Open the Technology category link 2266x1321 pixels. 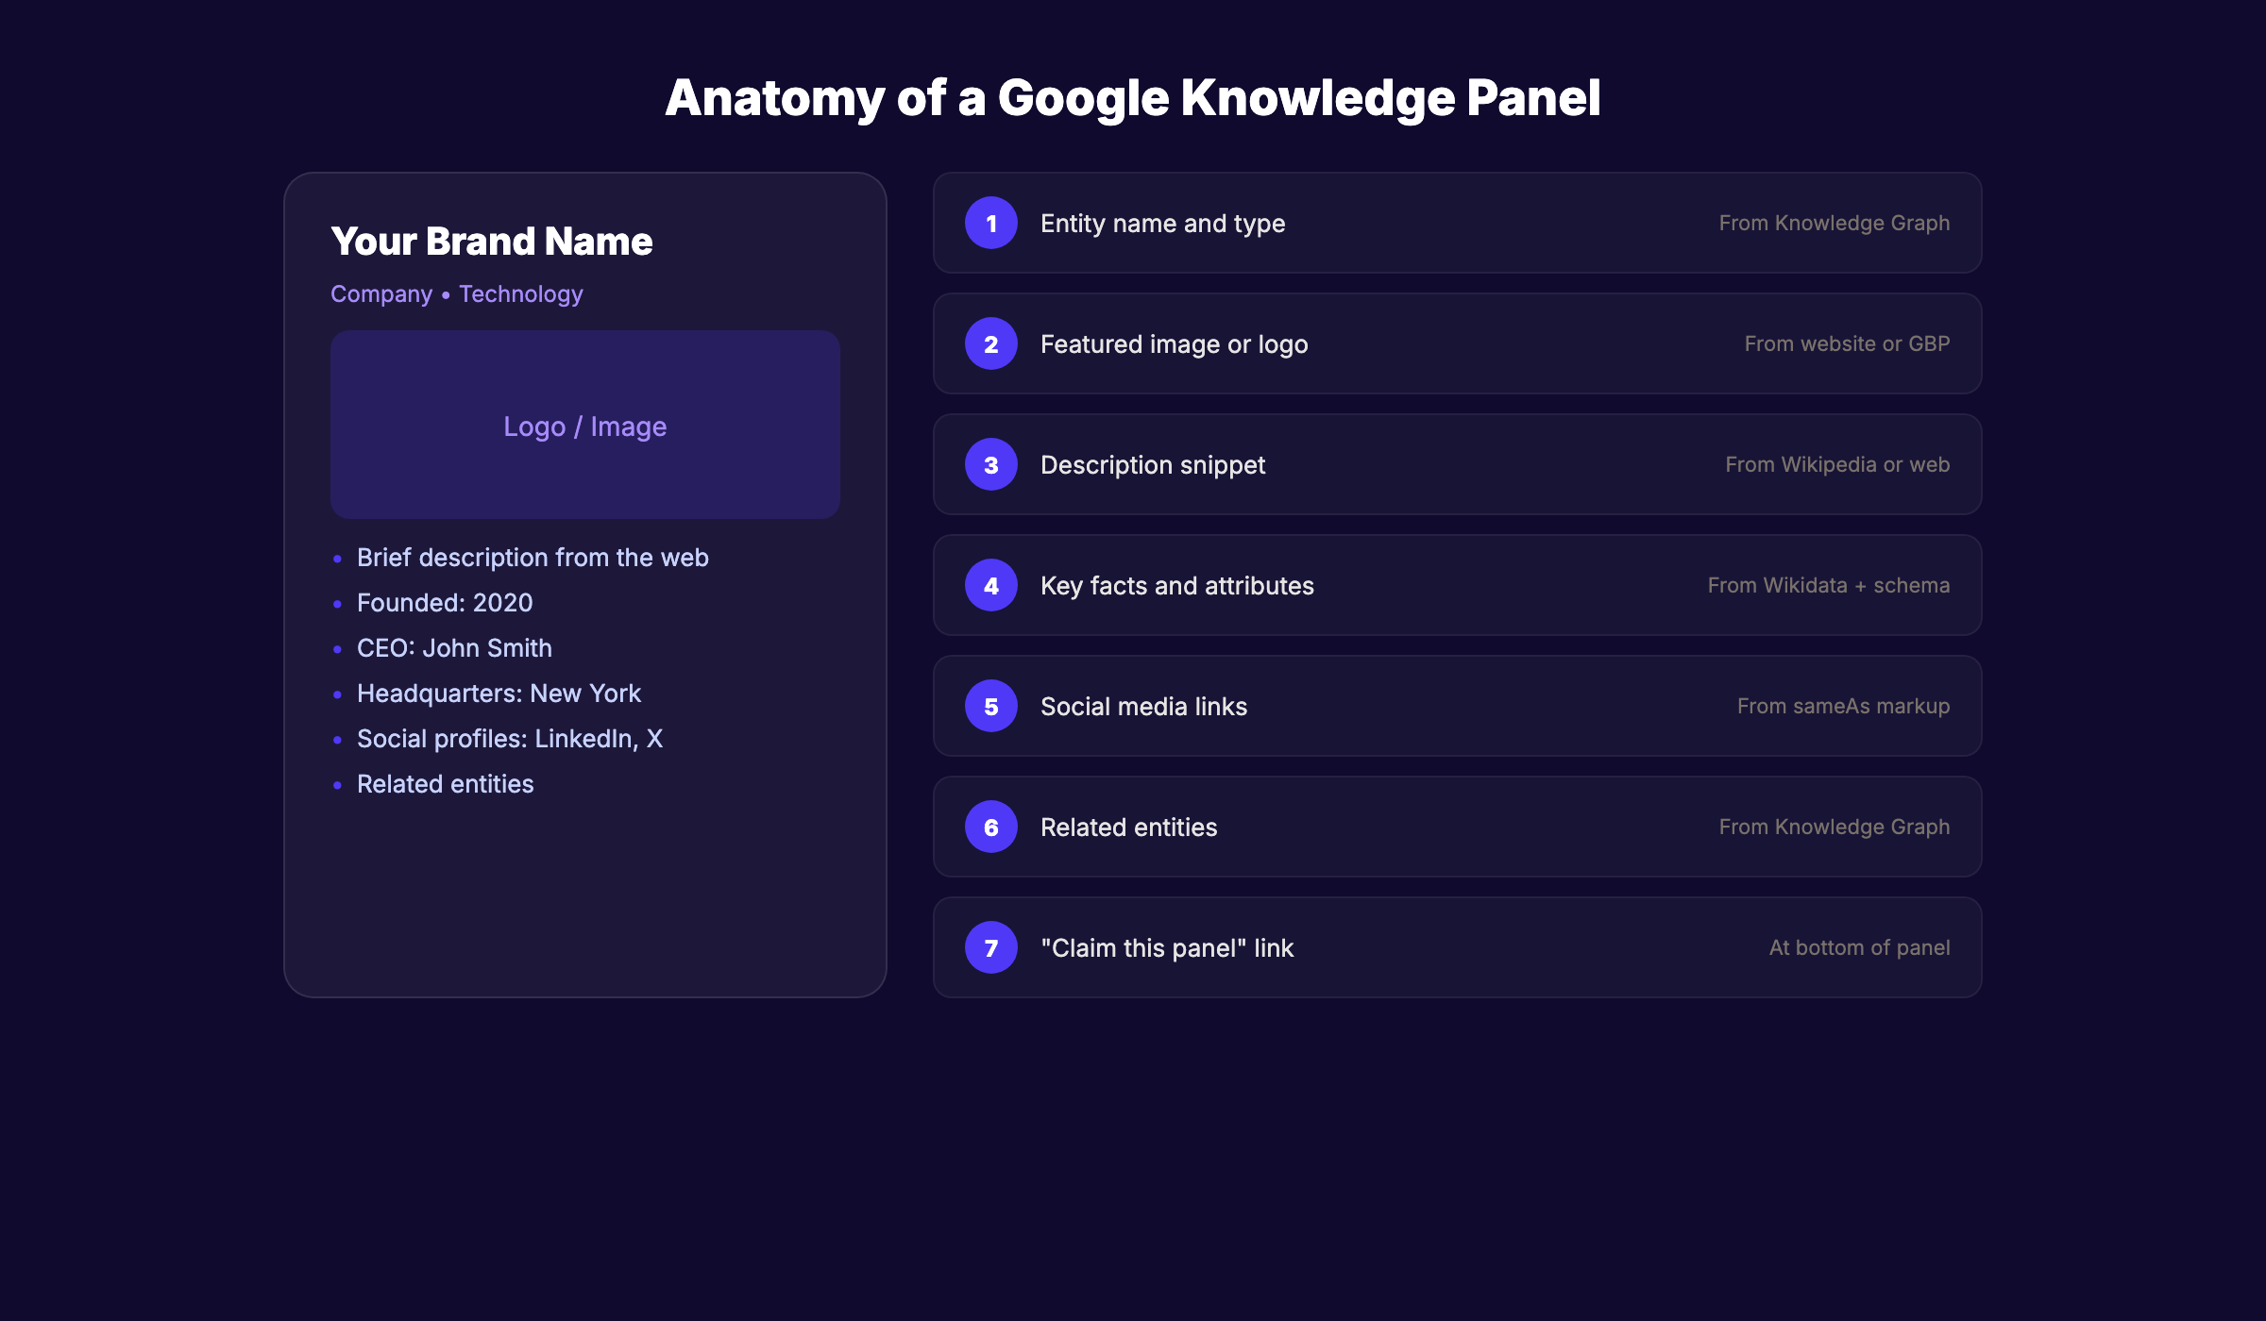520,293
